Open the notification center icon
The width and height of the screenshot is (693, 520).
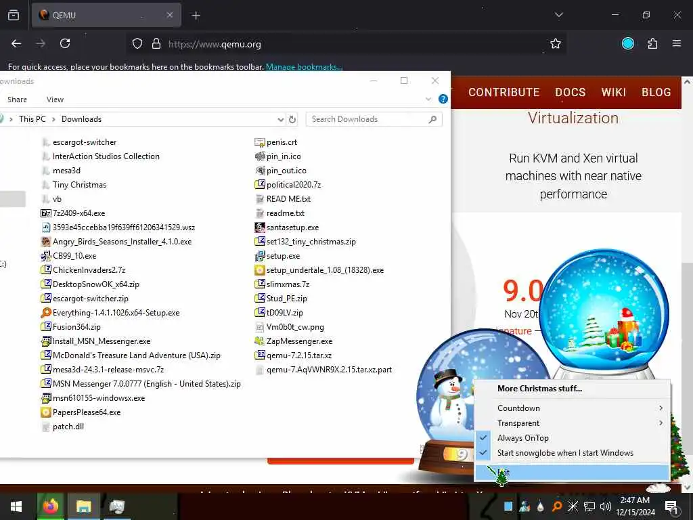[671, 506]
